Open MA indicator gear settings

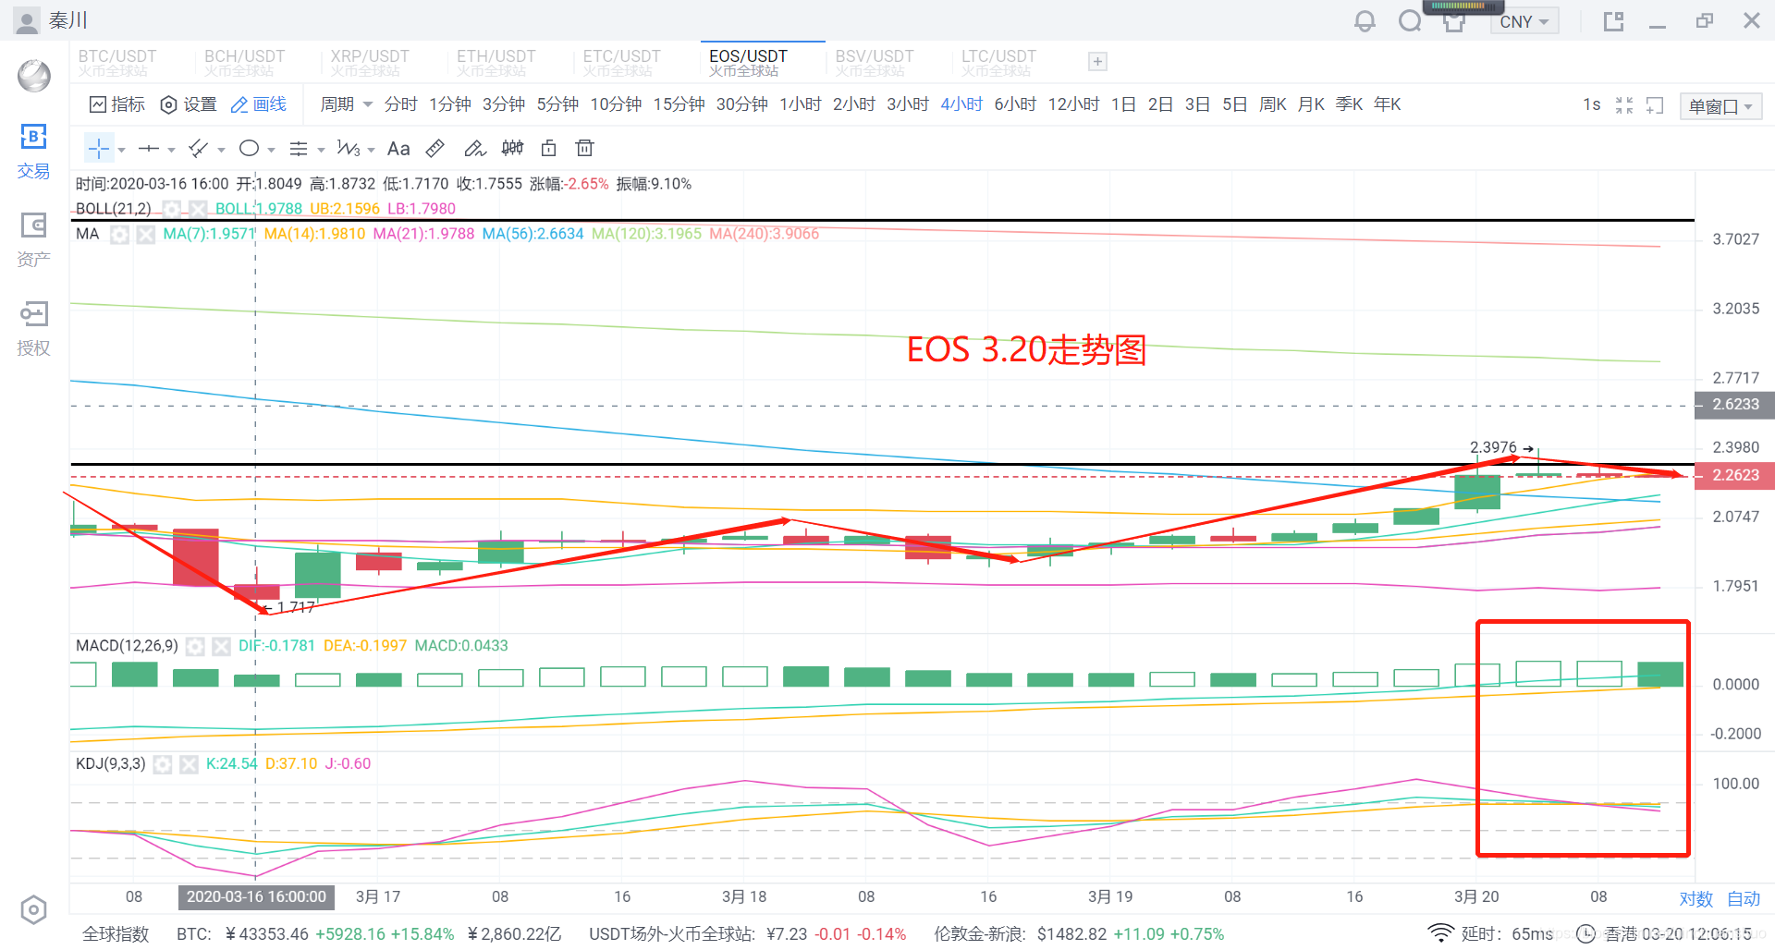119,235
